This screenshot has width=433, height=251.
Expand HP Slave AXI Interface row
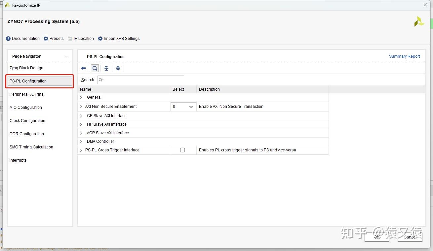tap(81, 124)
